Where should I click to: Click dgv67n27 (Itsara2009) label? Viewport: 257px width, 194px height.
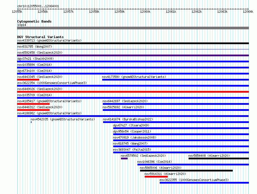[x=131, y=125]
